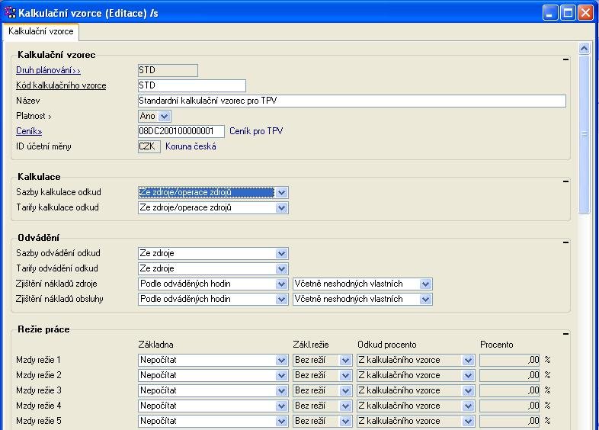The image size is (599, 430).
Task: Click the Odkud procento column header
Action: [x=387, y=345]
